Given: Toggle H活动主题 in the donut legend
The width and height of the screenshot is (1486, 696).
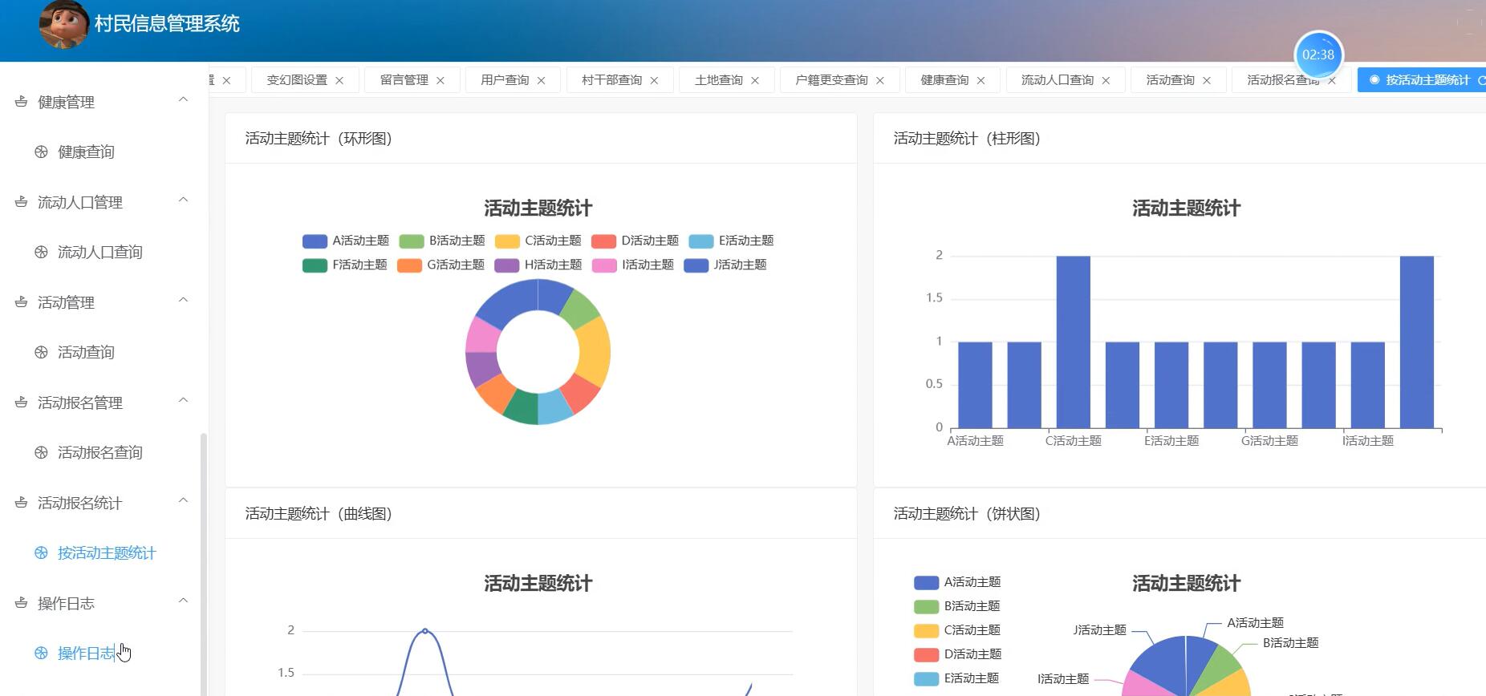Looking at the screenshot, I should (x=538, y=265).
